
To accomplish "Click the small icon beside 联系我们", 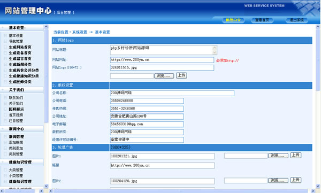I will point(5,98).
